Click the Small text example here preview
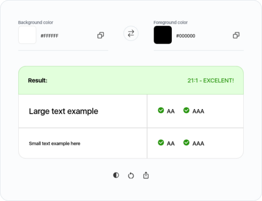 tap(54, 143)
